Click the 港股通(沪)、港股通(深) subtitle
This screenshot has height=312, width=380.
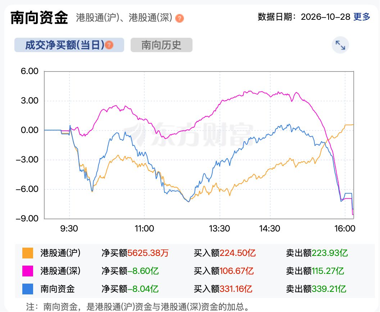pos(124,18)
